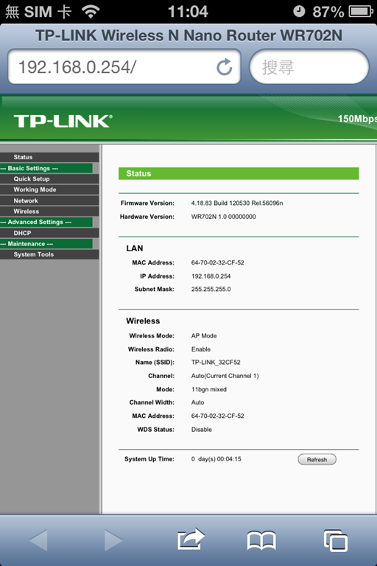This screenshot has height=566, width=377.
Task: Select the Maintenance section header
Action: point(46,244)
